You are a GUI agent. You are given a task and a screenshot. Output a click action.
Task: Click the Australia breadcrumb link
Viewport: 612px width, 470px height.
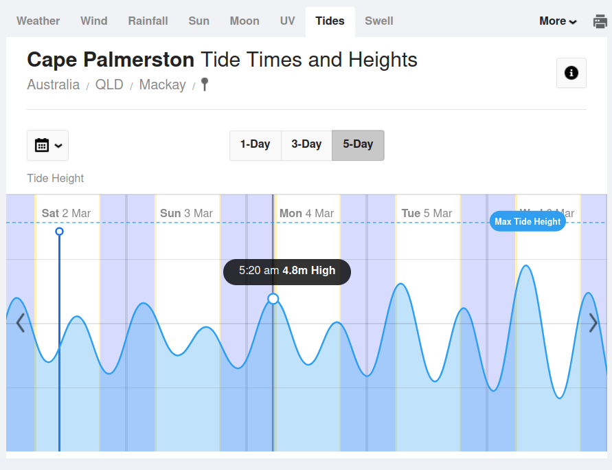click(x=54, y=85)
